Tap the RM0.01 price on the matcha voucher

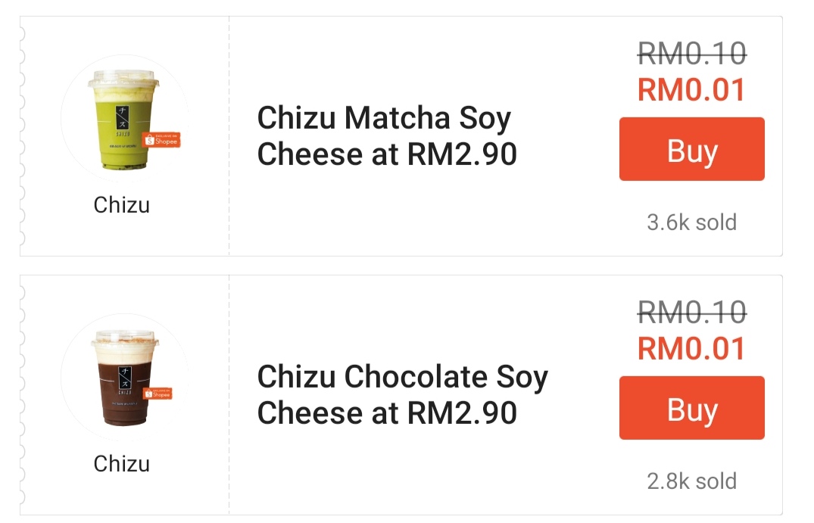pyautogui.click(x=691, y=90)
